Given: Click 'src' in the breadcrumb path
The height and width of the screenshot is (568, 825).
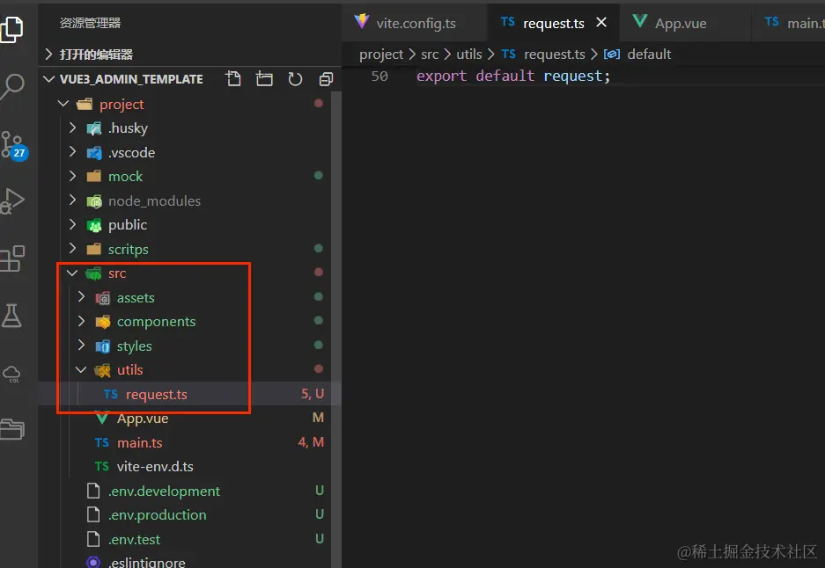Looking at the screenshot, I should pyautogui.click(x=430, y=55).
